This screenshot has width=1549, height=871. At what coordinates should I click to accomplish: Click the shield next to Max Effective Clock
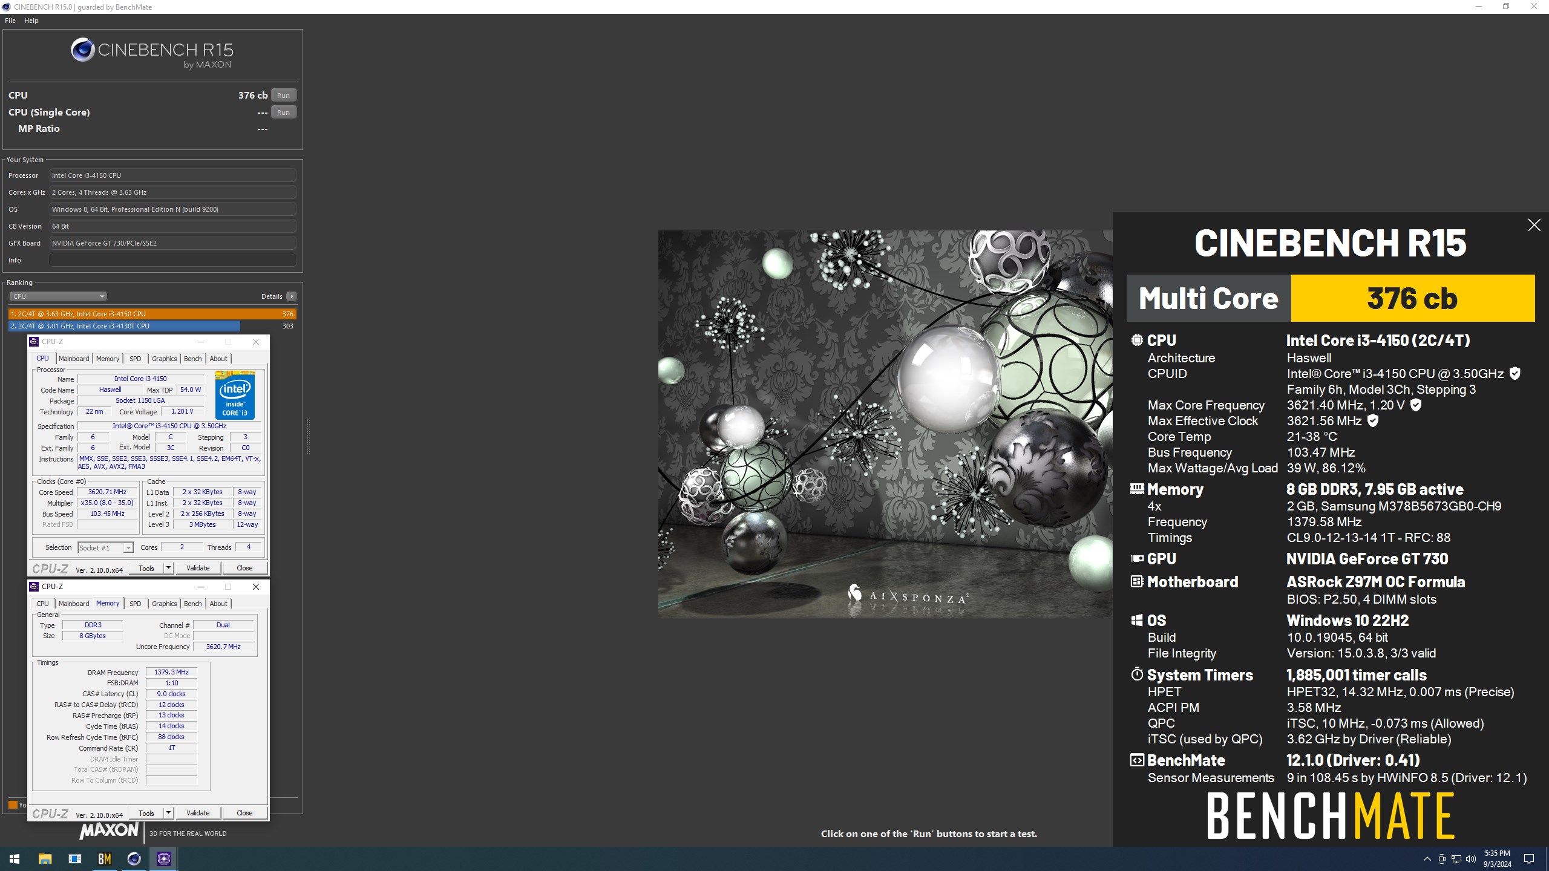point(1373,421)
